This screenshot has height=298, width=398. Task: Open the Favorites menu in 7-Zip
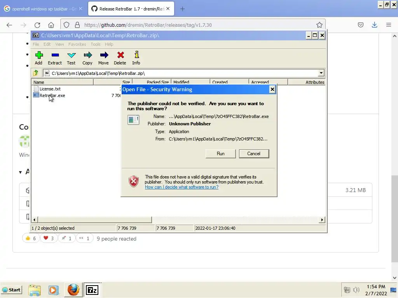[x=77, y=44]
